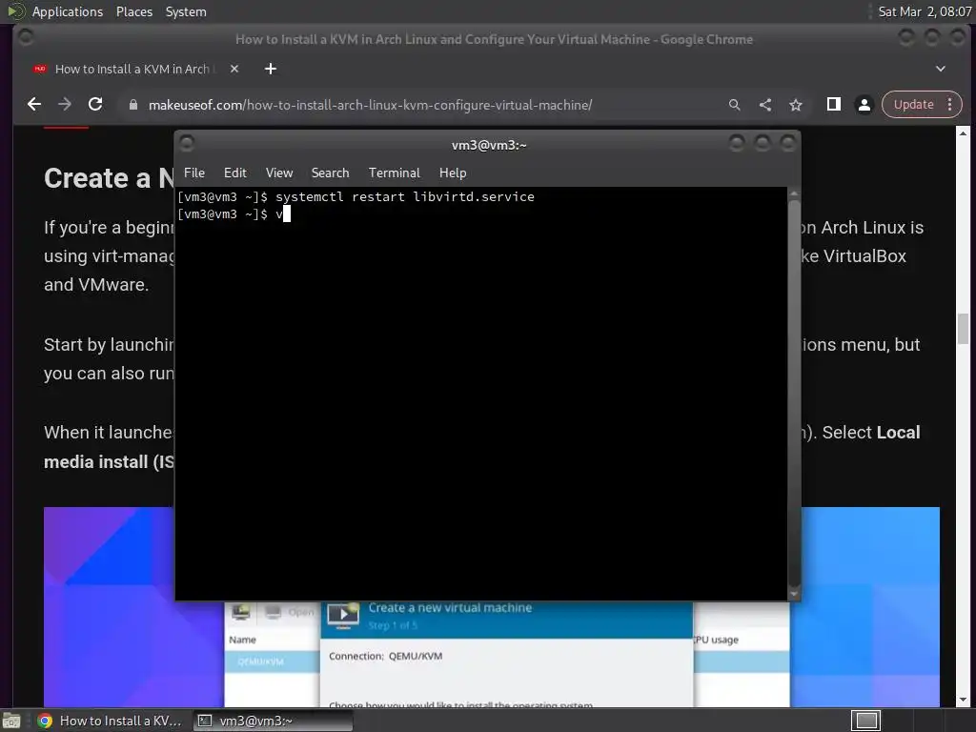Click the Chrome page scrollbar thumb
Screen dimensions: 976x732
click(963, 329)
